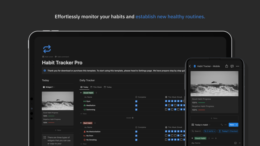Switch to the This Week tab
Image resolution: width=260 pixels, height=146 pixels.
click(x=96, y=87)
